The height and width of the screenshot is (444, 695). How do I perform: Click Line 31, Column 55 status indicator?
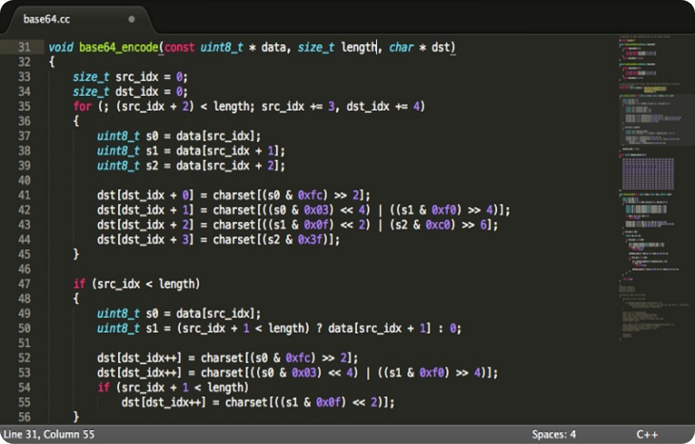49,434
